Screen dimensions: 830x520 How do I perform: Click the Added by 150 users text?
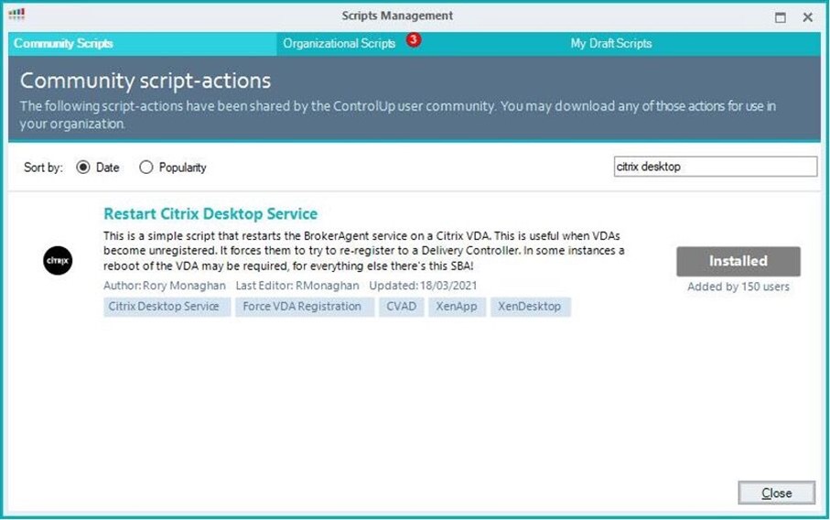(738, 287)
